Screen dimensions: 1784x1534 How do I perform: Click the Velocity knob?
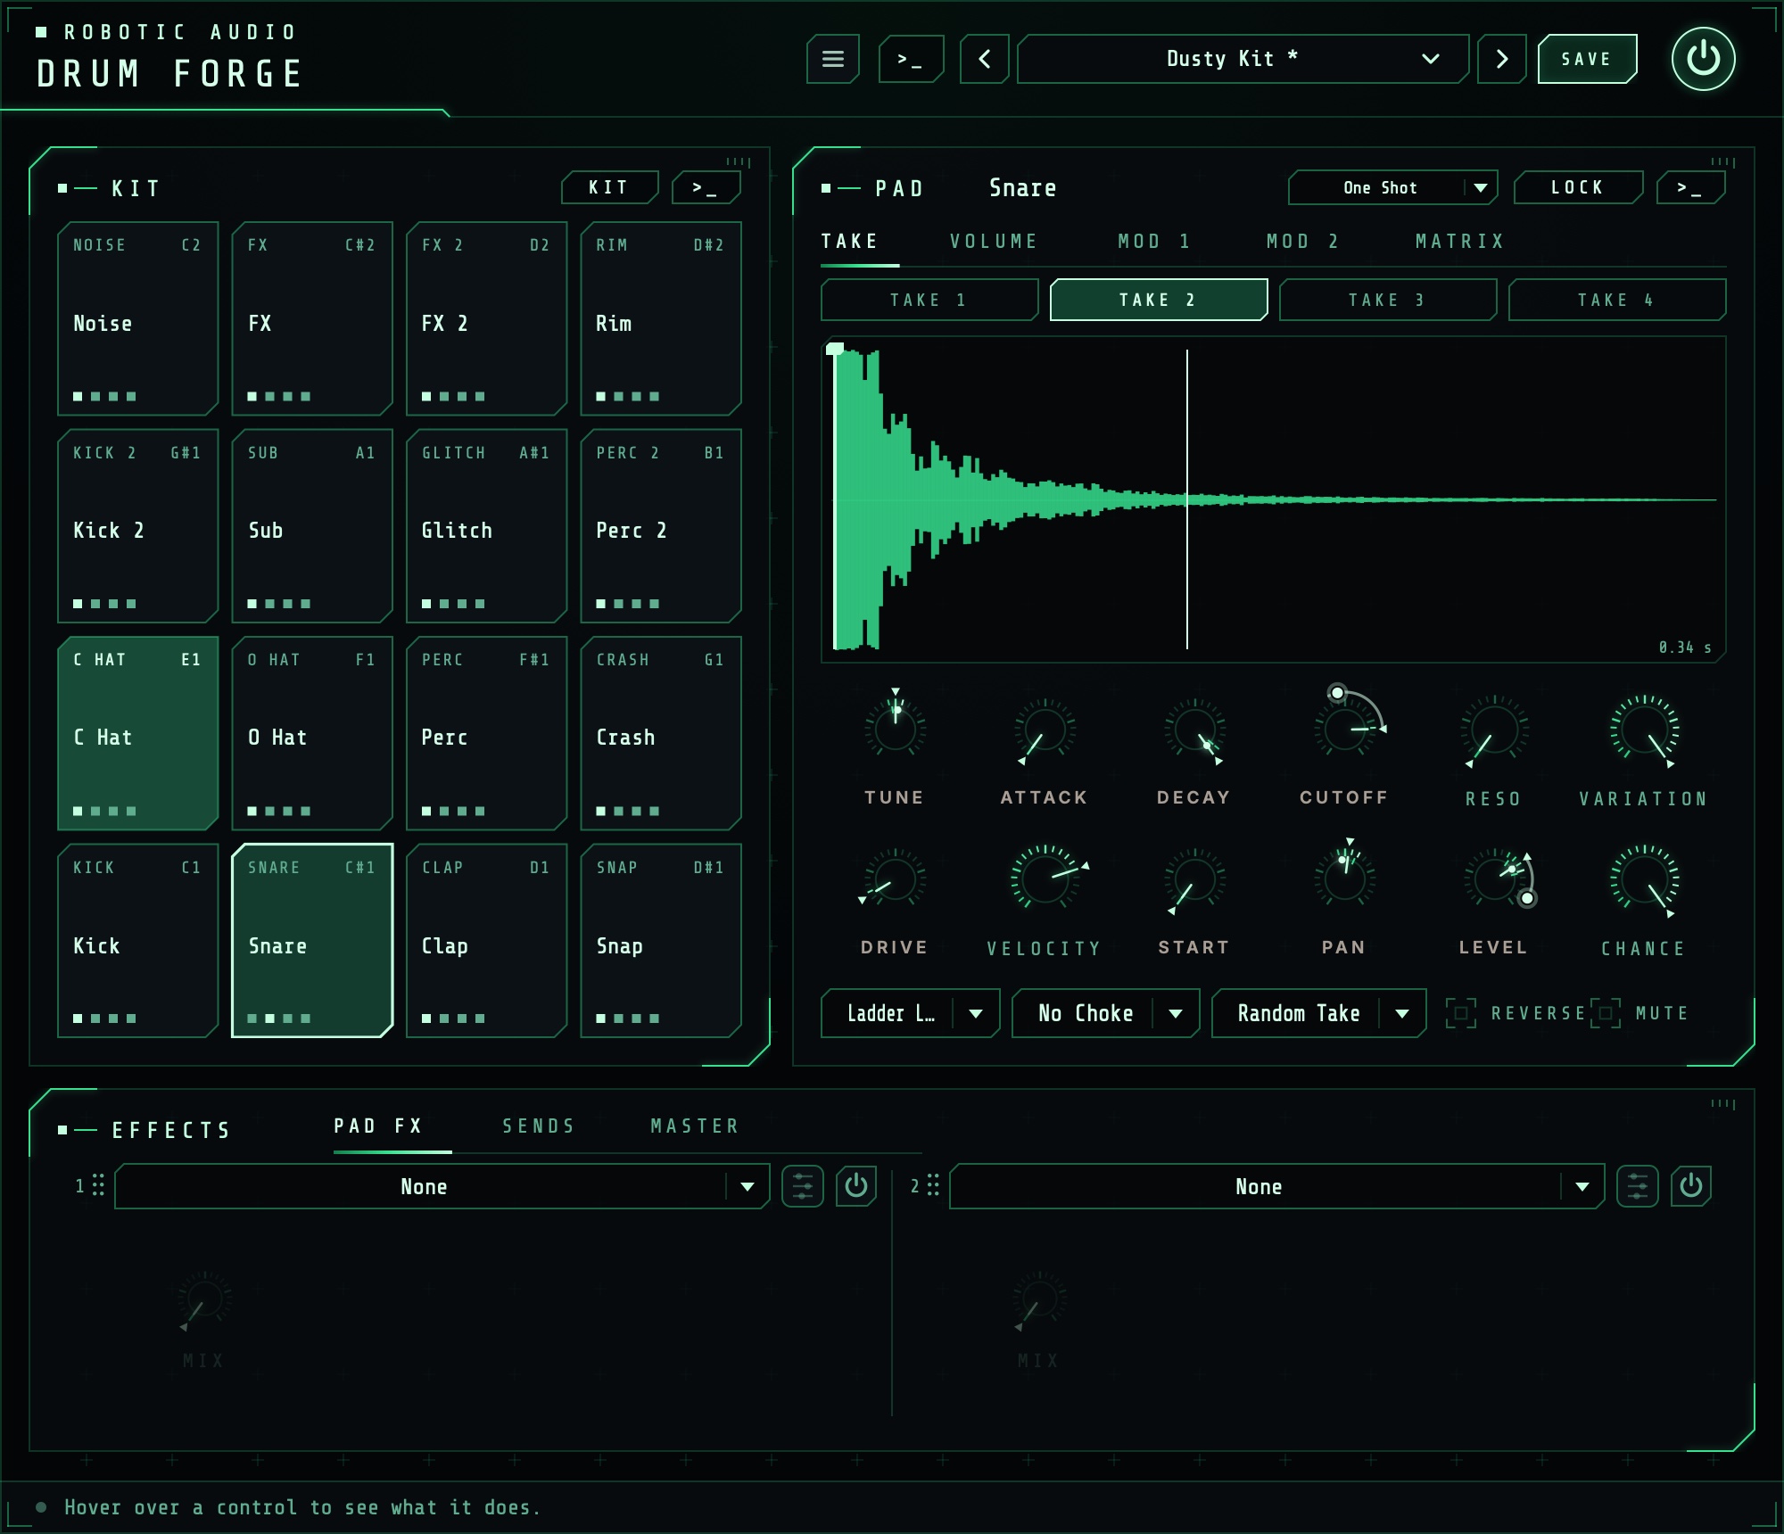tap(1045, 878)
